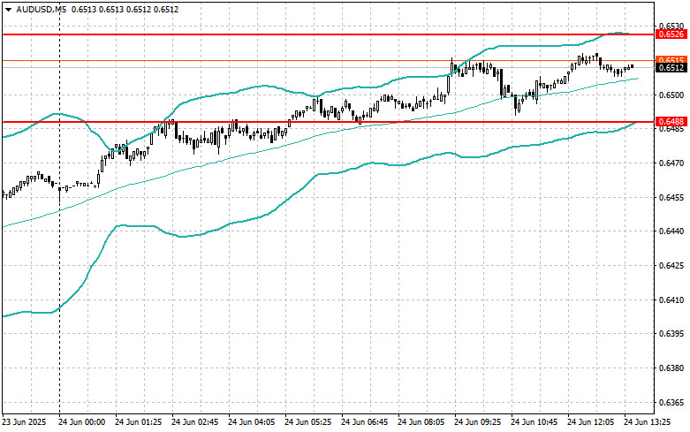Click the 0.6455 price axis value
690x432 pixels.
[x=671, y=198]
